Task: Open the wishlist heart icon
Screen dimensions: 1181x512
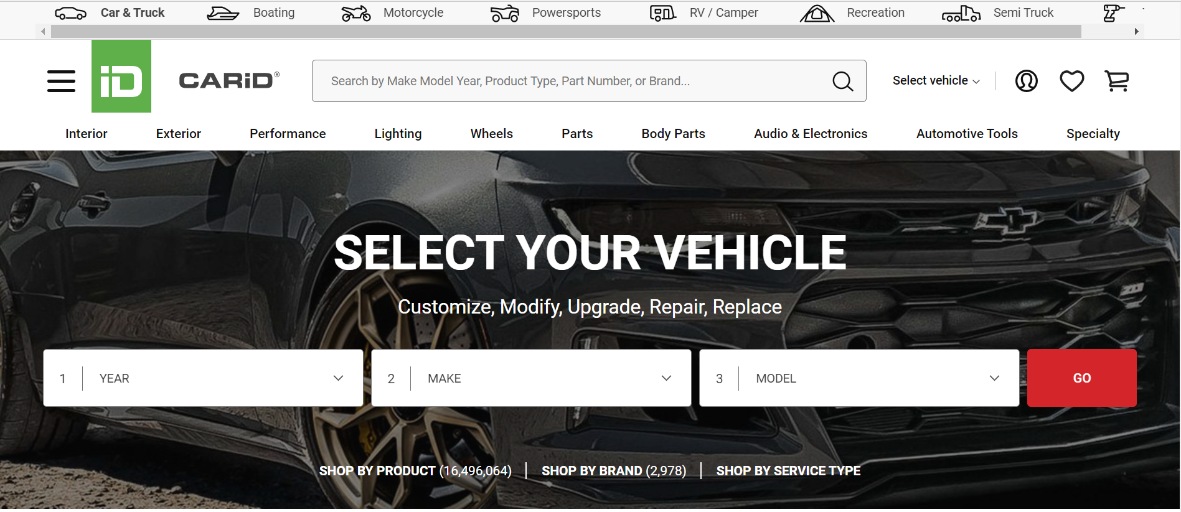Action: point(1071,81)
